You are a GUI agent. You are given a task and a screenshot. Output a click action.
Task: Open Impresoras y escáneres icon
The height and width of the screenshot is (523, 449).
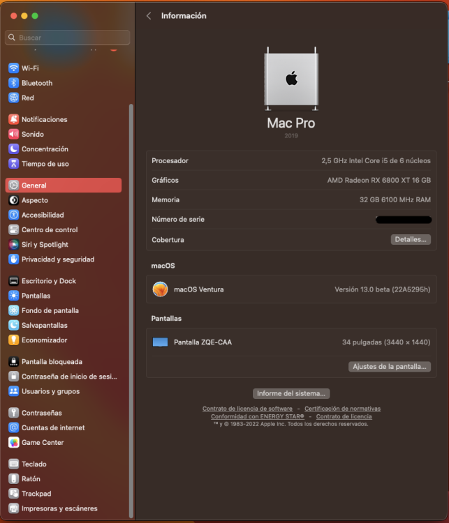(x=14, y=508)
